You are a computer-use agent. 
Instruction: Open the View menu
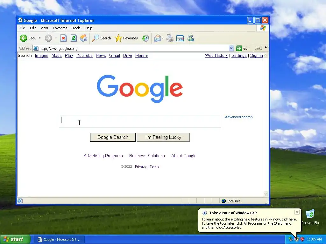coord(44,28)
